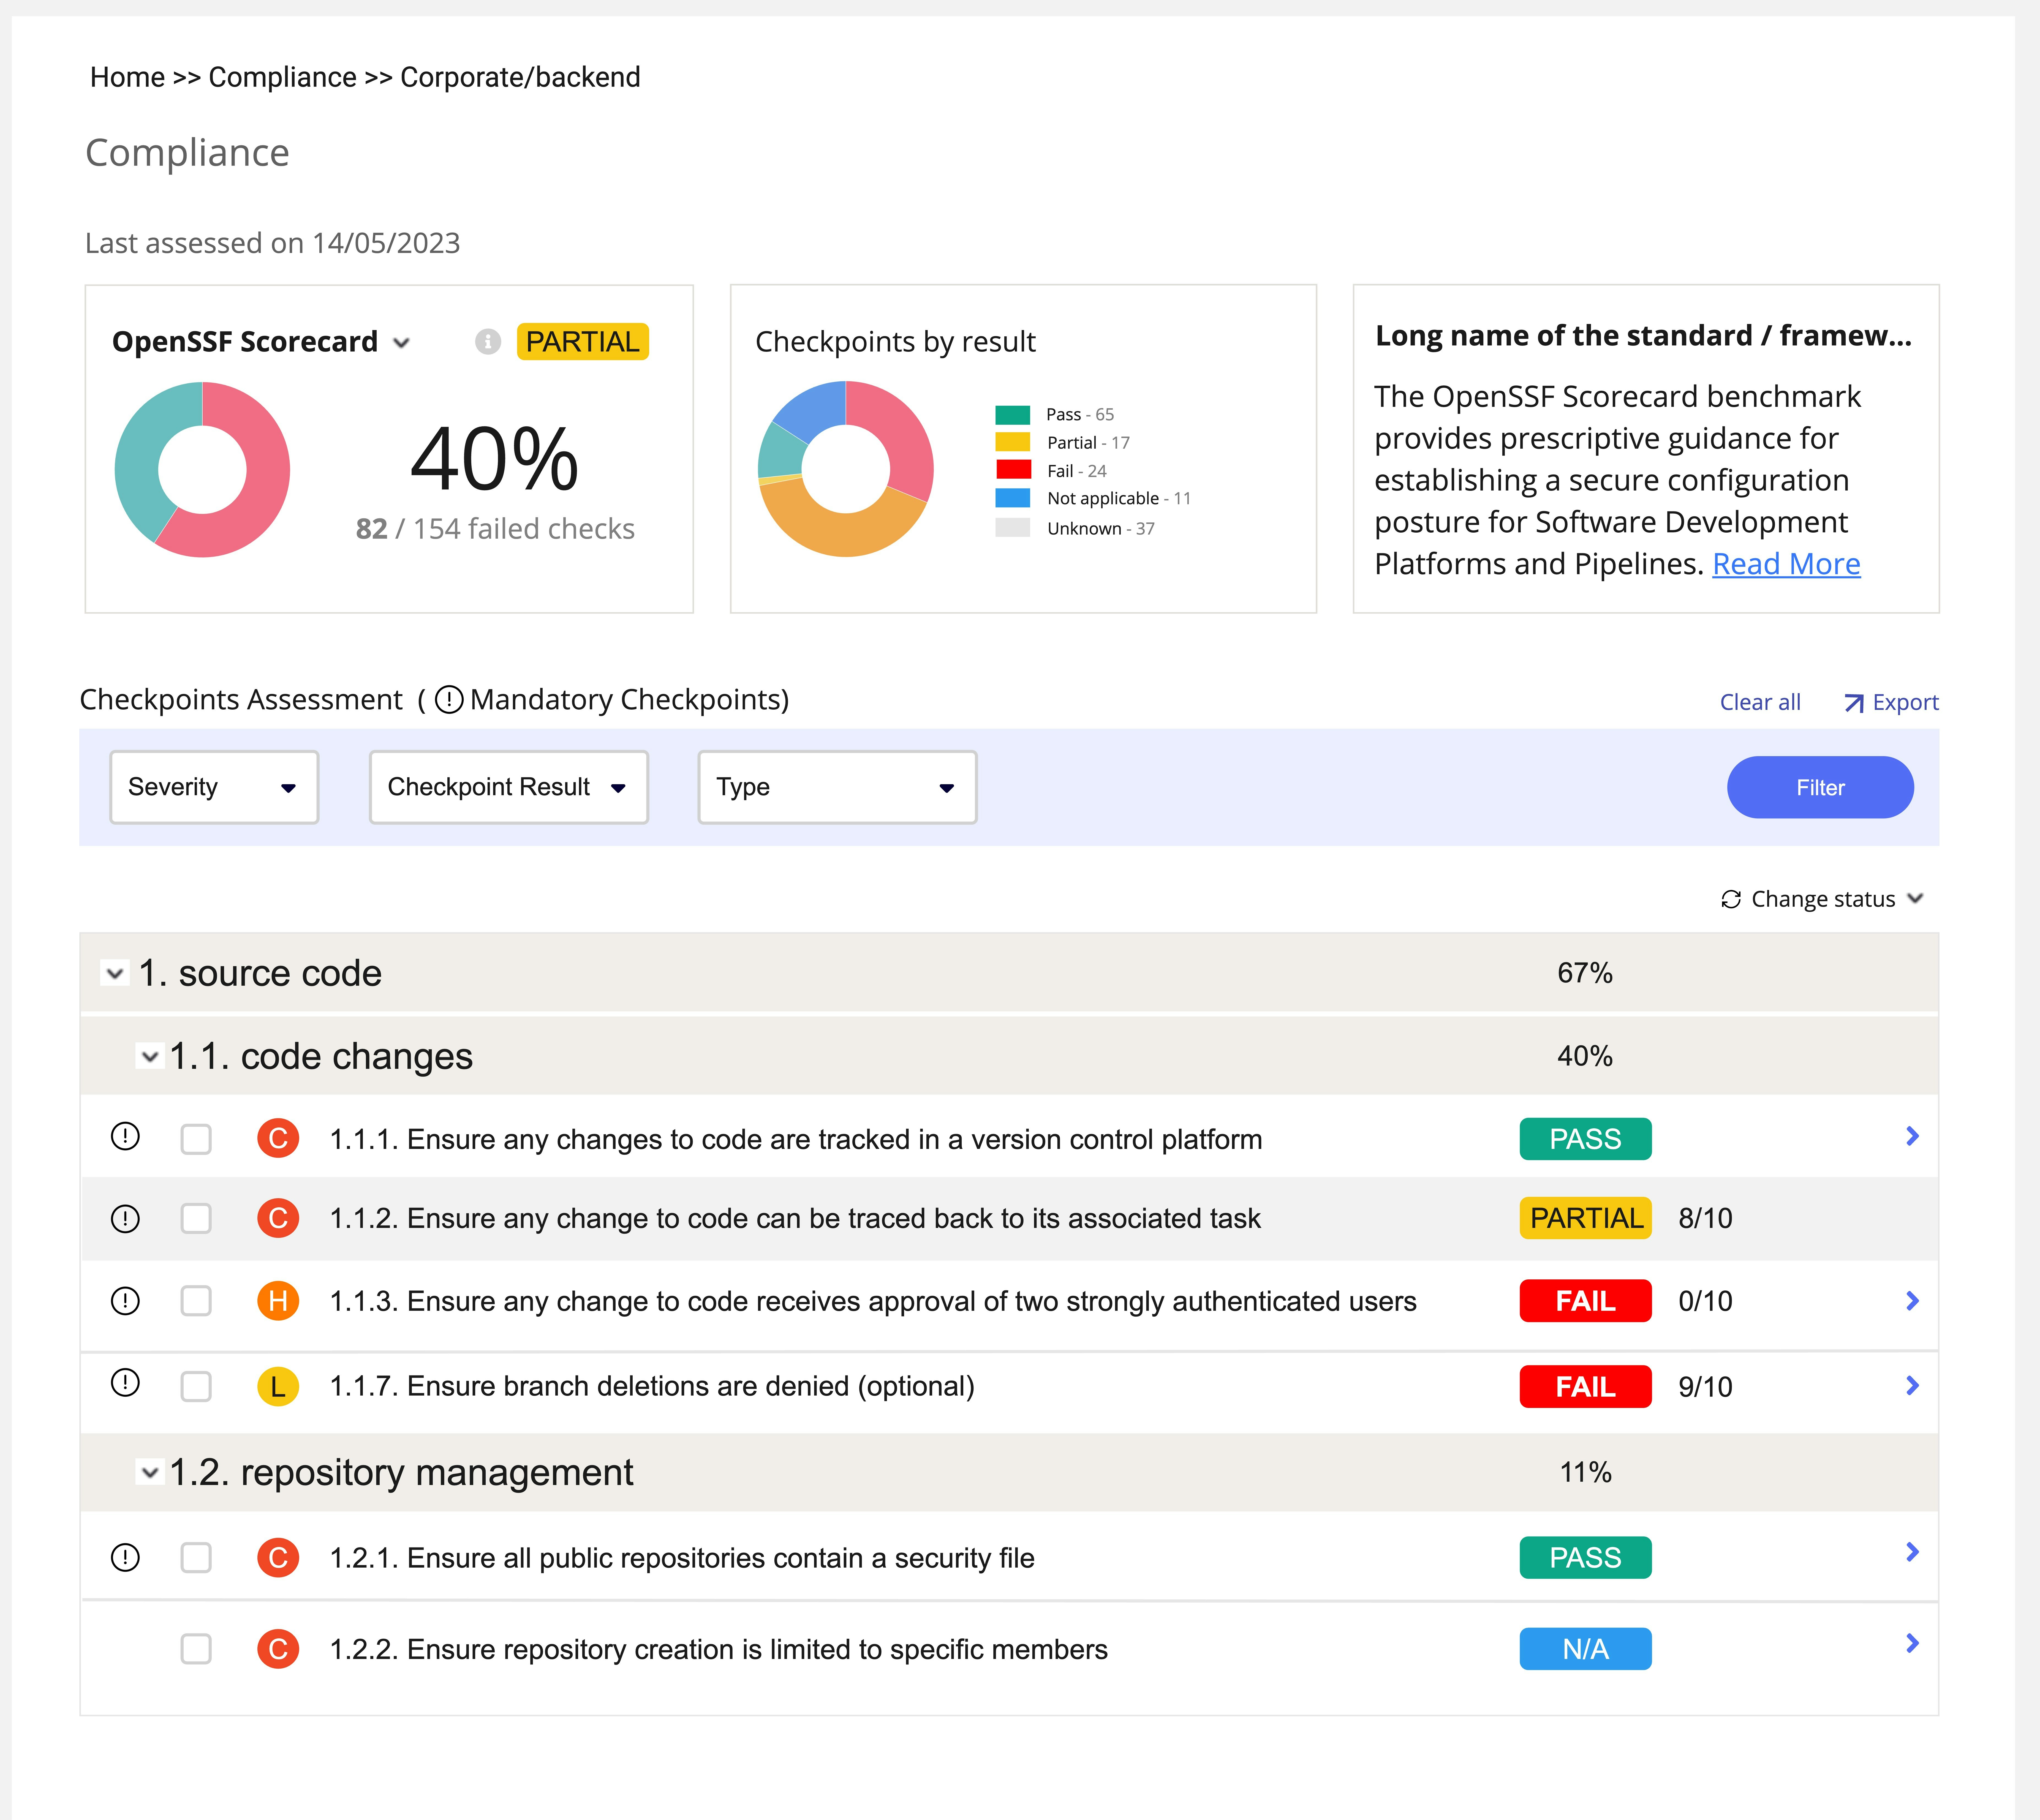Viewport: 2040px width, 1820px height.
Task: Click Critical severity badge on row 1.1.1
Action: [x=278, y=1138]
